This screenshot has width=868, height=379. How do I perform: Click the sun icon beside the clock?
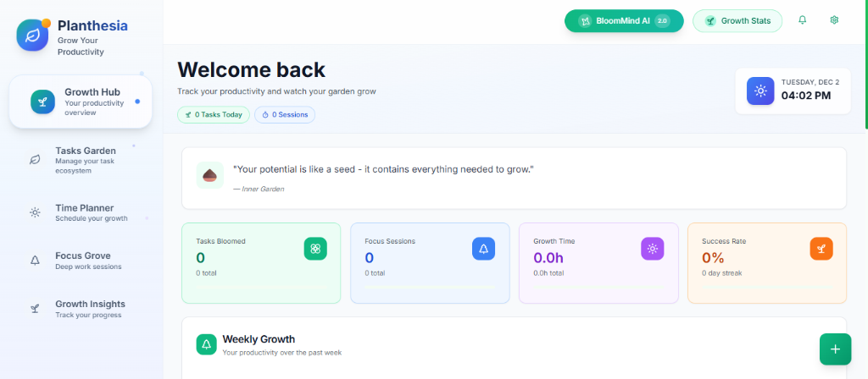point(760,91)
